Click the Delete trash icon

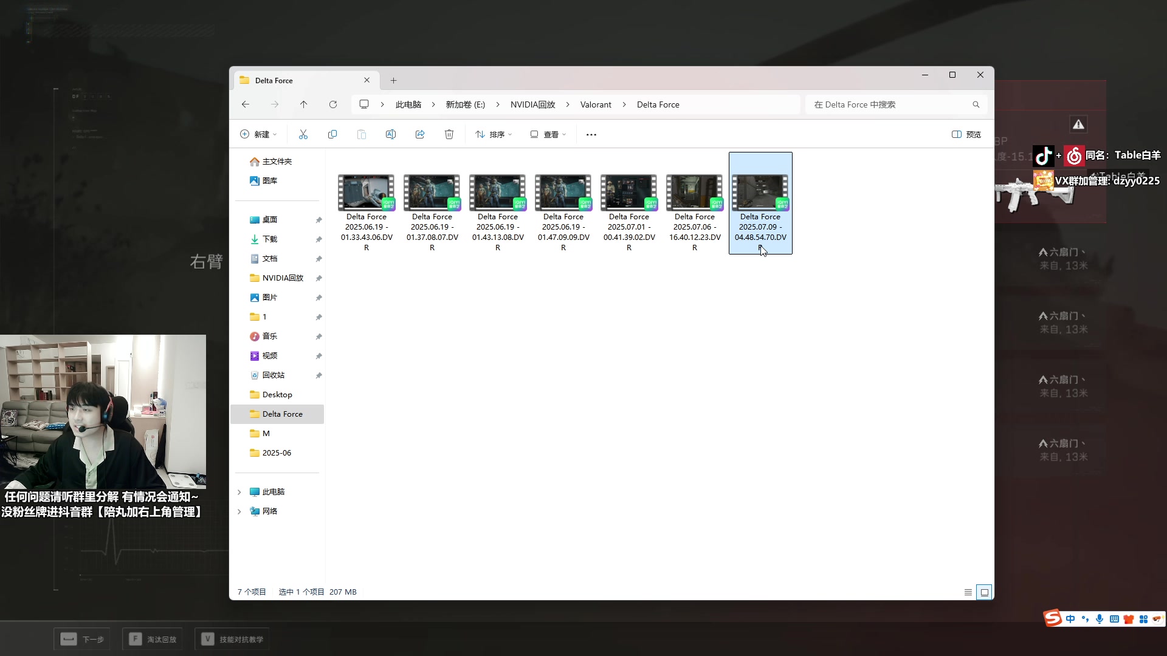click(449, 134)
